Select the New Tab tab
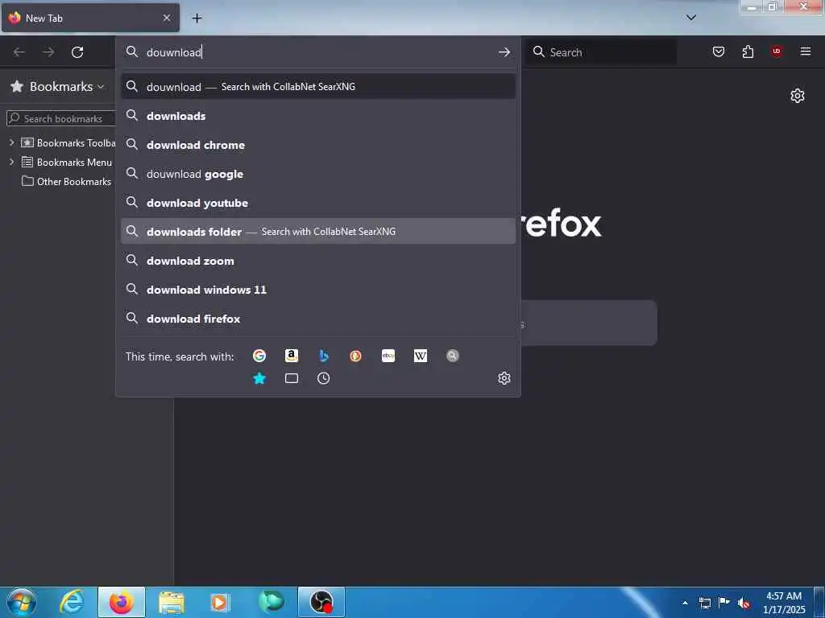 [x=89, y=18]
